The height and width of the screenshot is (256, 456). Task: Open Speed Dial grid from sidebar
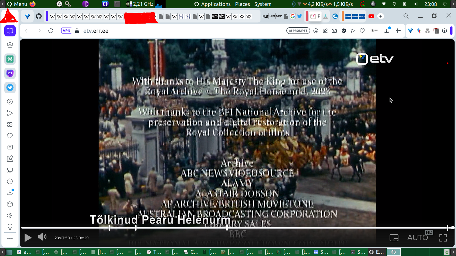(10, 125)
